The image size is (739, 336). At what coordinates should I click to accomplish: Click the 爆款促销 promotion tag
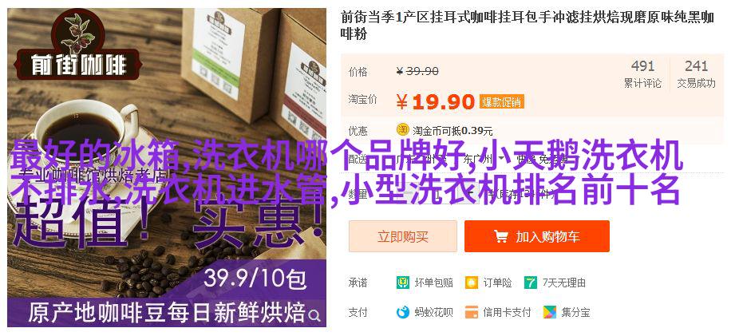click(x=502, y=102)
